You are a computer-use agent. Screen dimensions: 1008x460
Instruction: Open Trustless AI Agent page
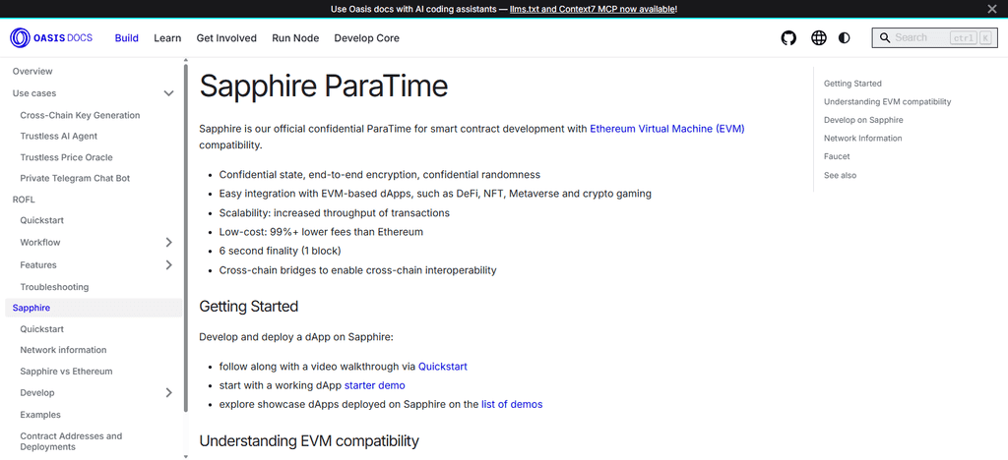click(58, 136)
